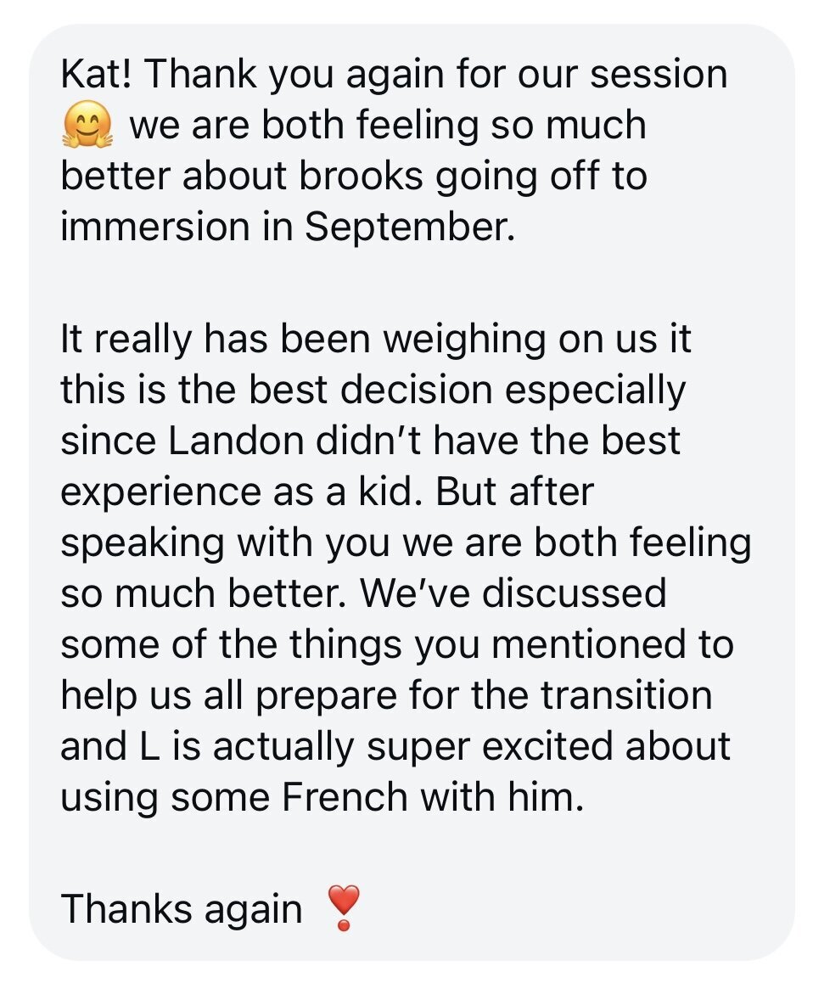This screenshot has height=1000, width=813.
Task: Click the word "transition" in the message
Action: 627,696
